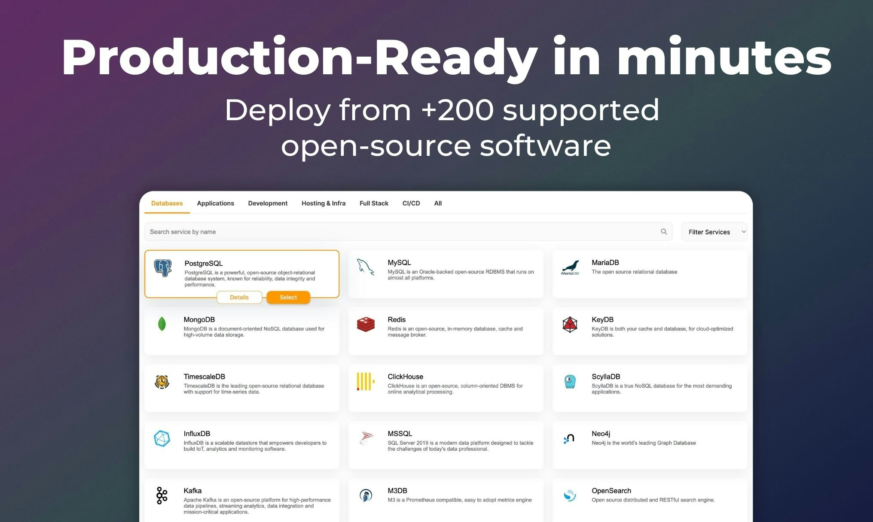Click the M3 Prometheus compatible description
Image resolution: width=873 pixels, height=522 pixels.
(459, 500)
